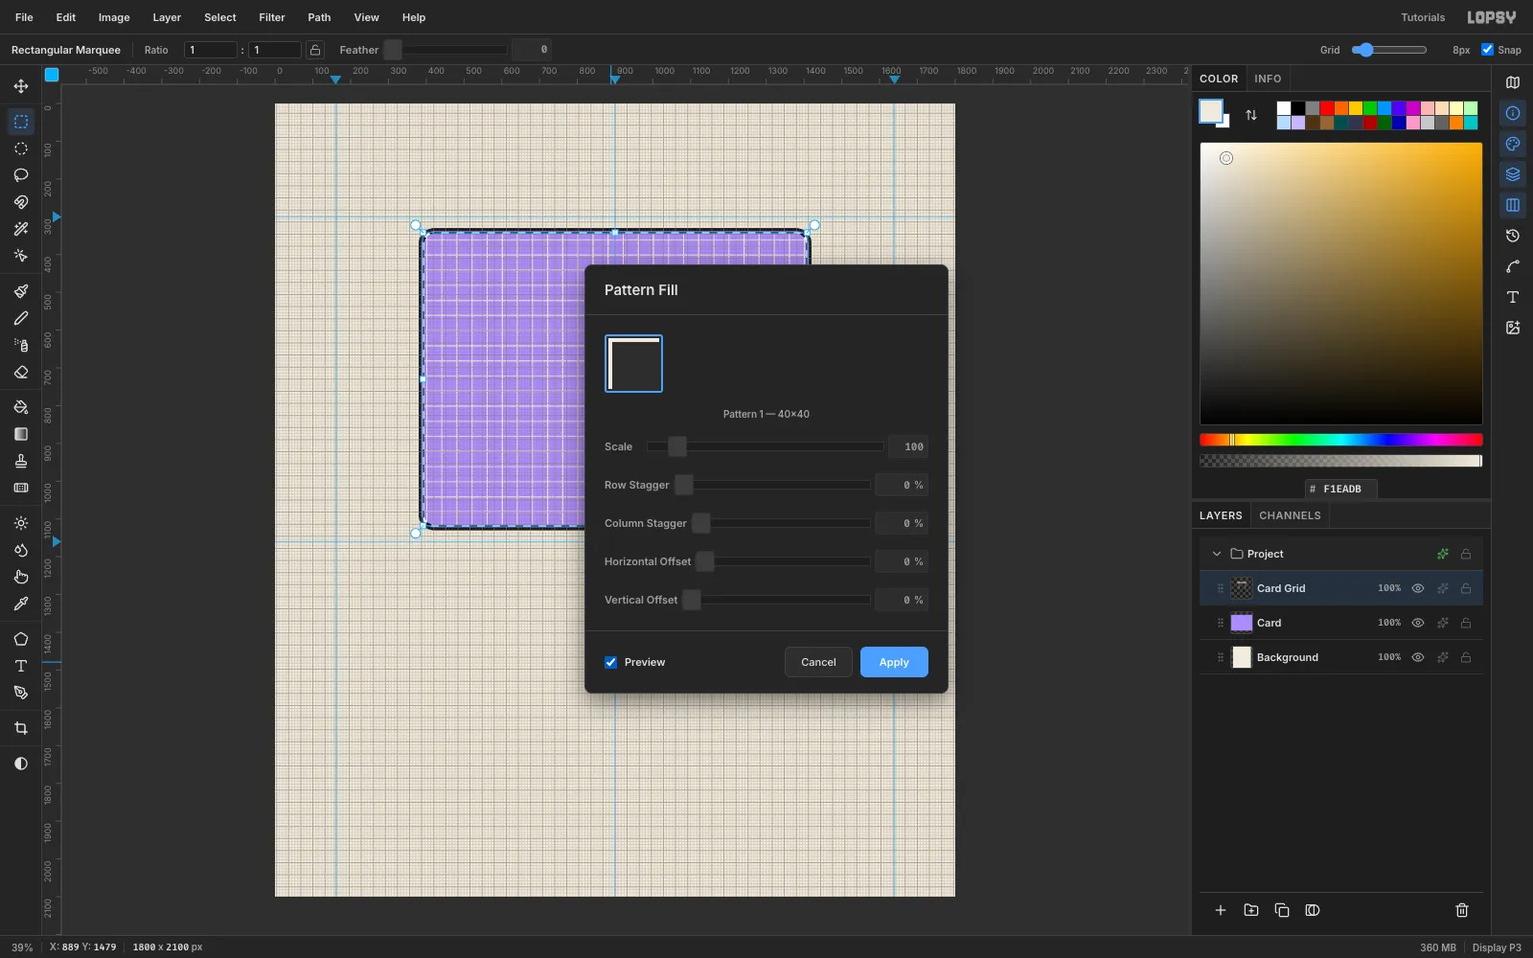The height and width of the screenshot is (958, 1533).
Task: Create a new layer group folder icon
Action: tap(1251, 910)
